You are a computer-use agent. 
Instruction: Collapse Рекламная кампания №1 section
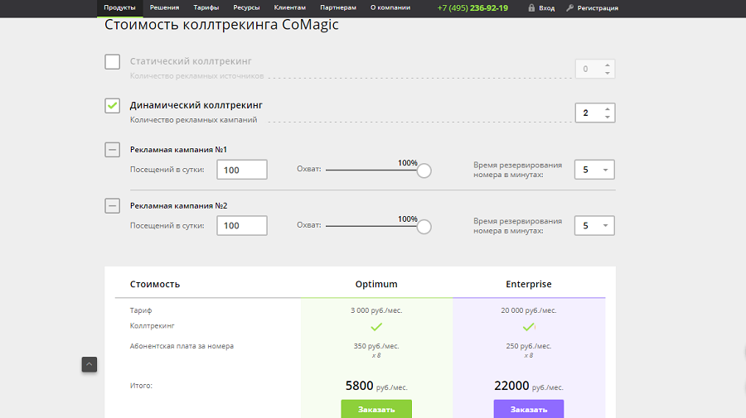112,150
